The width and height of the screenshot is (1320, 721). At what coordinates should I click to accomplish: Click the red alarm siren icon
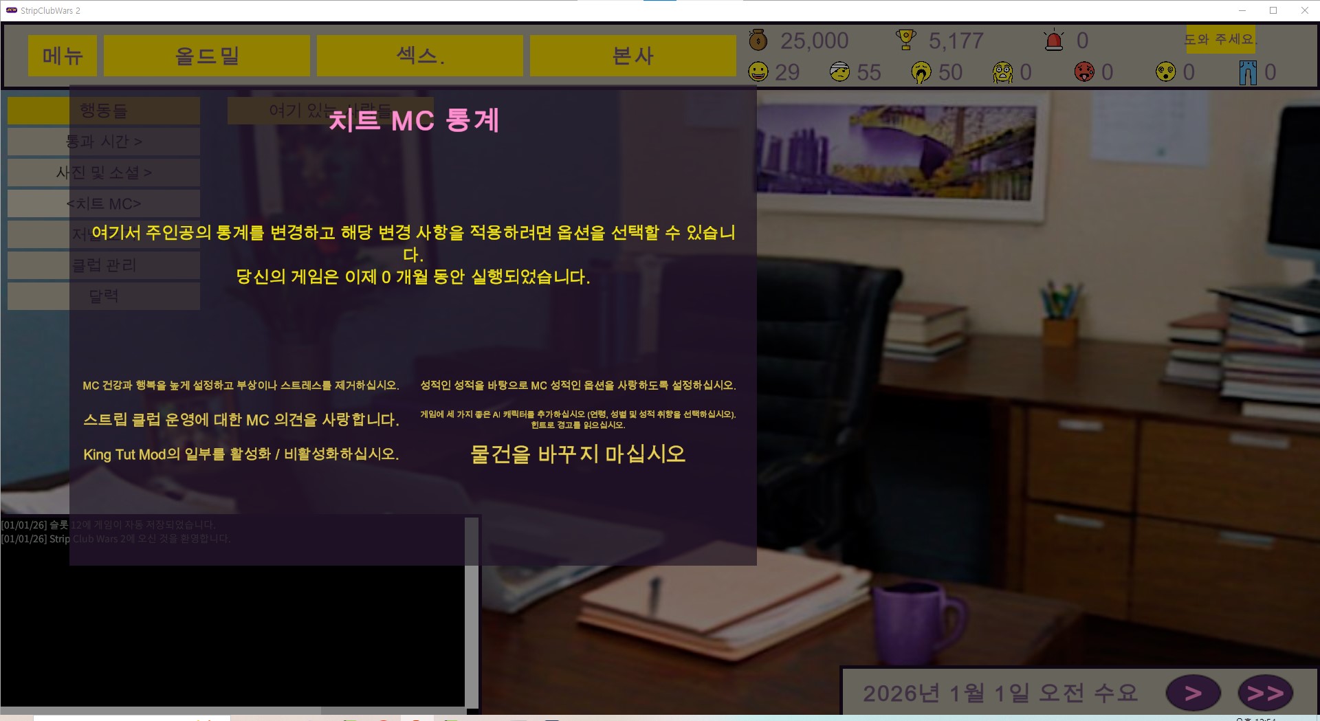click(1054, 41)
